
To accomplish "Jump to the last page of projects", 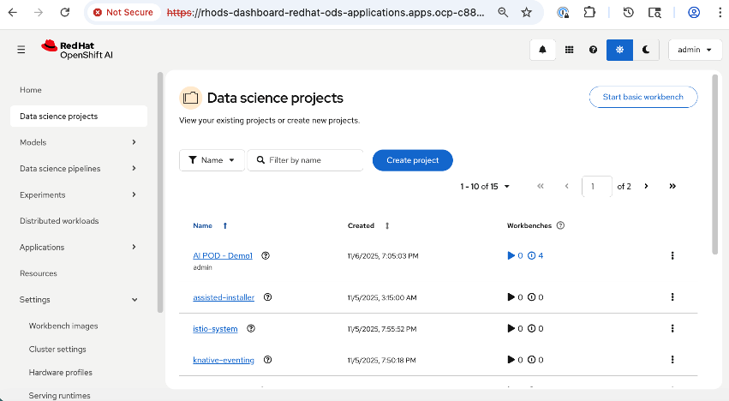I will pos(672,186).
